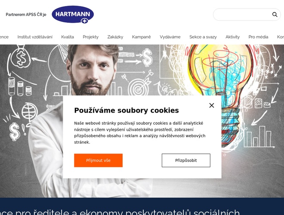This screenshot has width=284, height=215.
Task: Open the Zakázky menu item
Action: coord(115,37)
